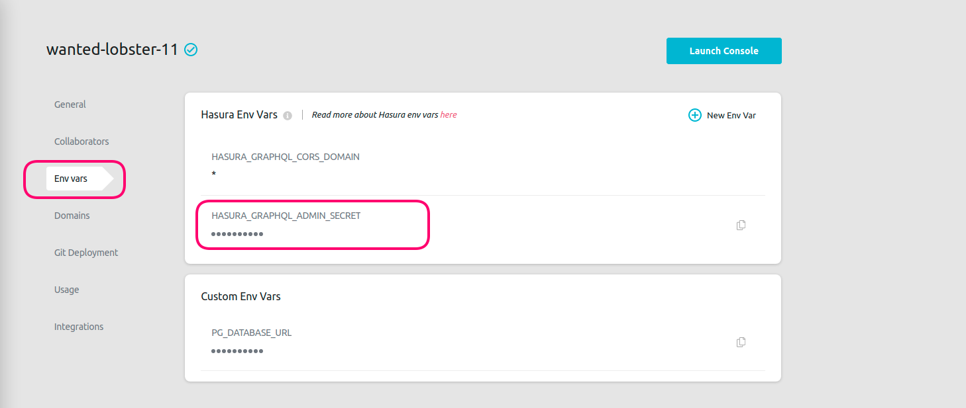Select the PG_DATABASE_URL variable name
The width and height of the screenshot is (966, 408).
pos(251,333)
